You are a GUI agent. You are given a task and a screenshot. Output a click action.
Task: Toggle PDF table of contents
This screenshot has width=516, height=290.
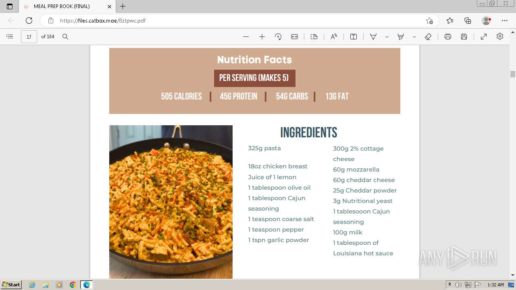[10, 37]
